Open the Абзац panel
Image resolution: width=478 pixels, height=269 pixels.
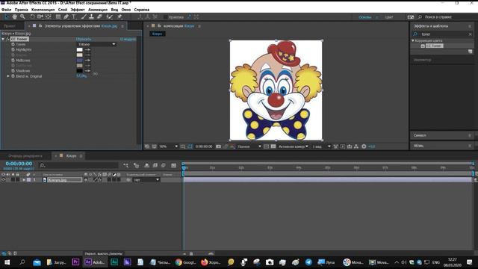pyautogui.click(x=418, y=146)
